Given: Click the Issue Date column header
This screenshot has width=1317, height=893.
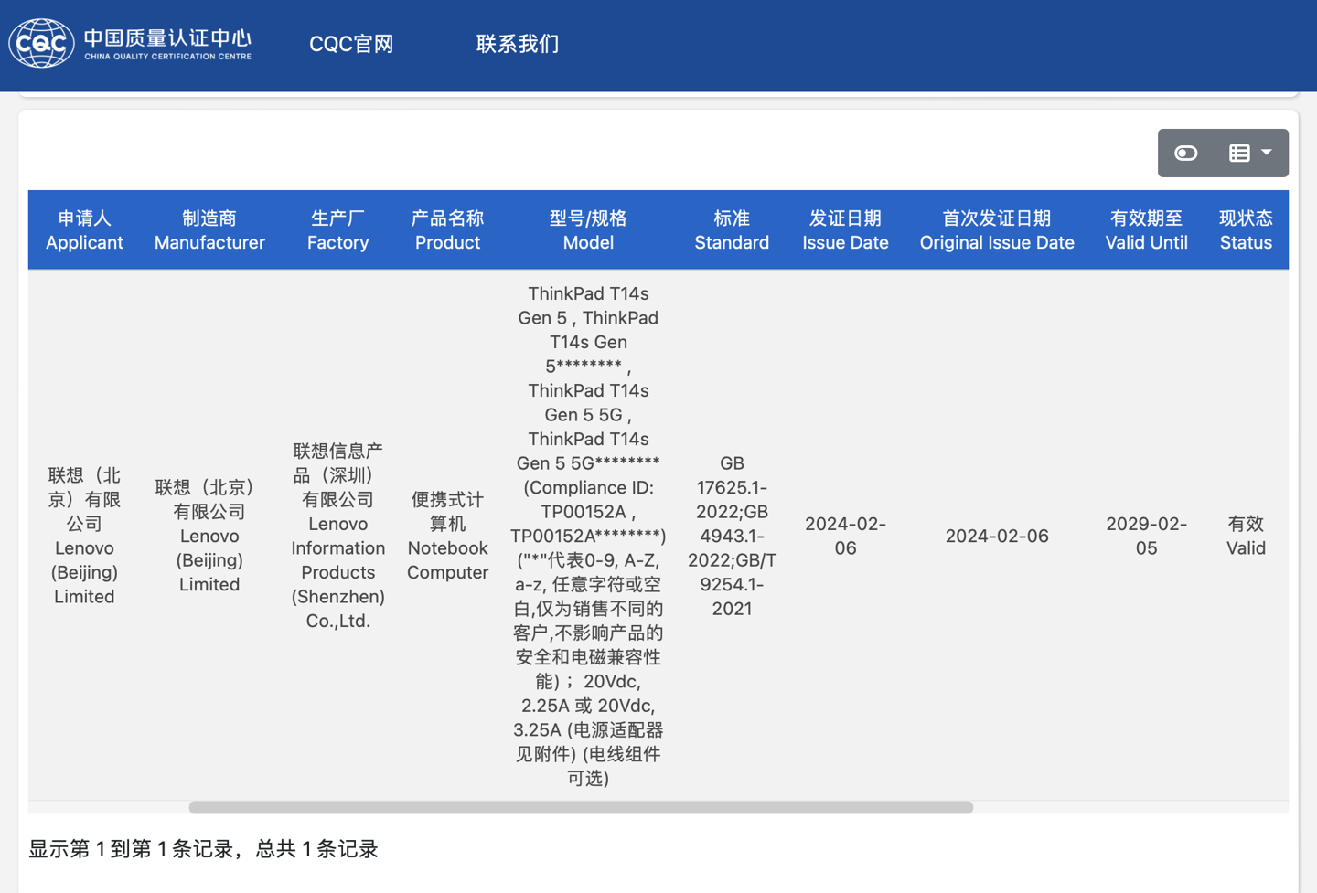Looking at the screenshot, I should pos(845,230).
